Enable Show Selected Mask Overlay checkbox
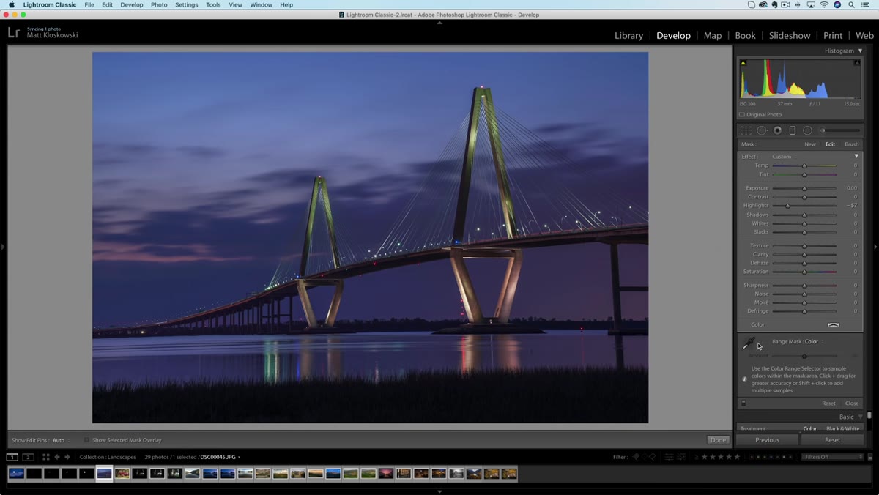This screenshot has width=879, height=495. click(86, 440)
